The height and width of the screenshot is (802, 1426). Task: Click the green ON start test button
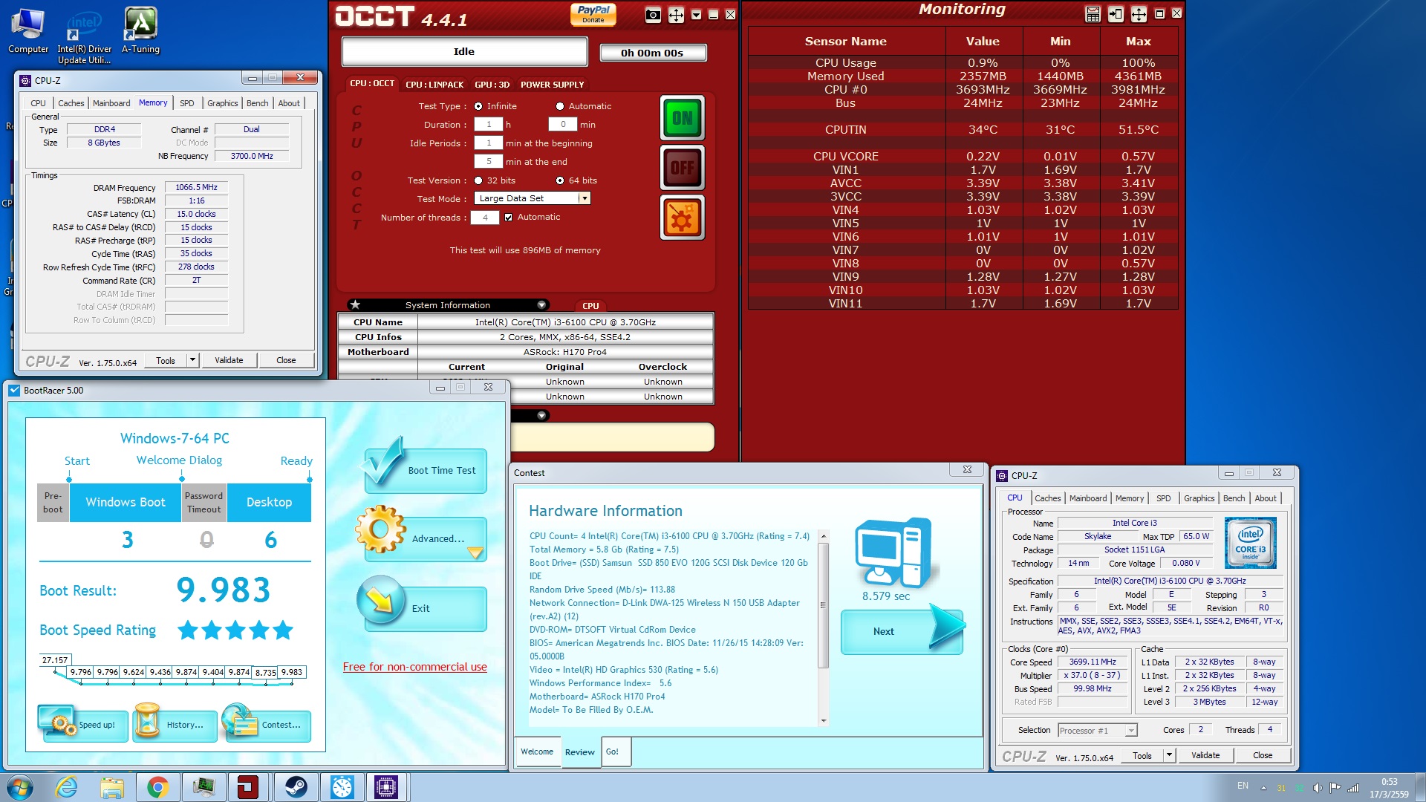pyautogui.click(x=682, y=118)
